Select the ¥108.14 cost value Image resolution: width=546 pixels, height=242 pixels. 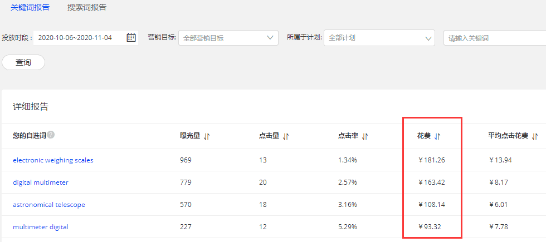[x=431, y=205]
